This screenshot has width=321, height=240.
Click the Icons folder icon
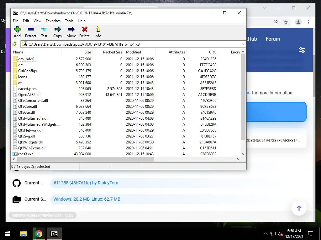[15, 77]
